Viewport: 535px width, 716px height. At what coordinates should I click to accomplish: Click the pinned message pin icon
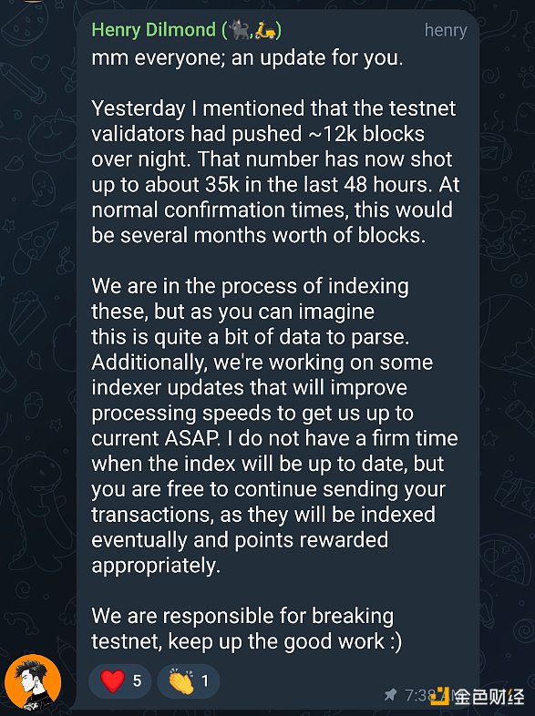[391, 695]
